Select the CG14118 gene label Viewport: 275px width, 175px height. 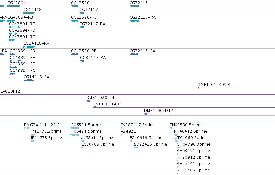[32, 9]
